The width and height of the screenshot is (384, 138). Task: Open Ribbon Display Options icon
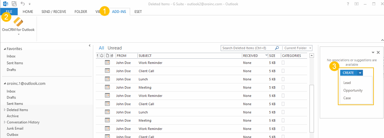pyautogui.click(x=357, y=4)
